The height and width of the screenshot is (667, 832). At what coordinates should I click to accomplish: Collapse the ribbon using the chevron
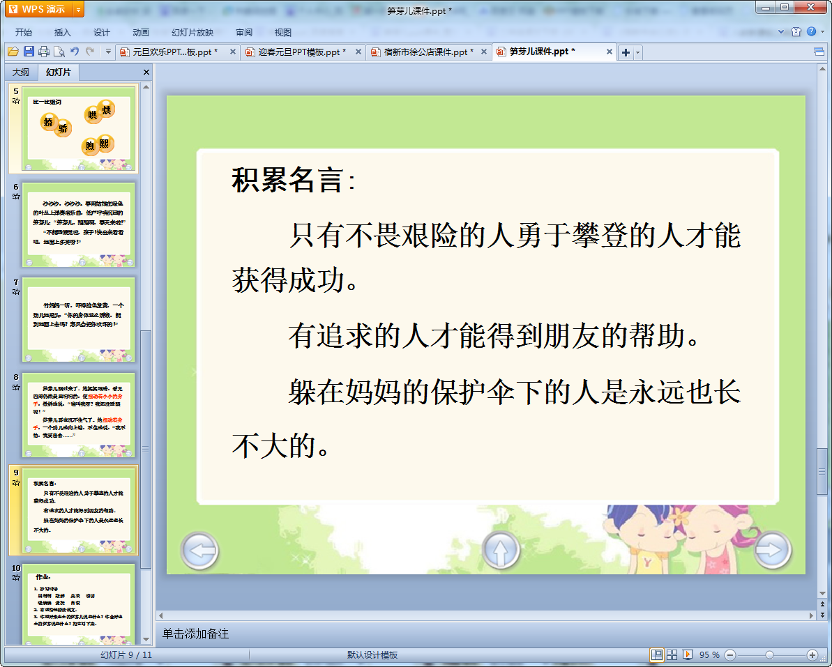point(781,32)
